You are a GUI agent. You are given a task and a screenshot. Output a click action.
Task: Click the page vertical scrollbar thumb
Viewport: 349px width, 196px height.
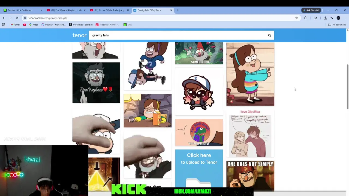coord(348,87)
